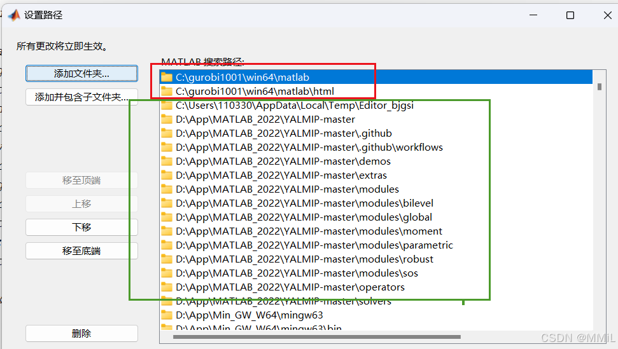Select the modules\global path
The height and width of the screenshot is (349, 618).
coord(304,217)
